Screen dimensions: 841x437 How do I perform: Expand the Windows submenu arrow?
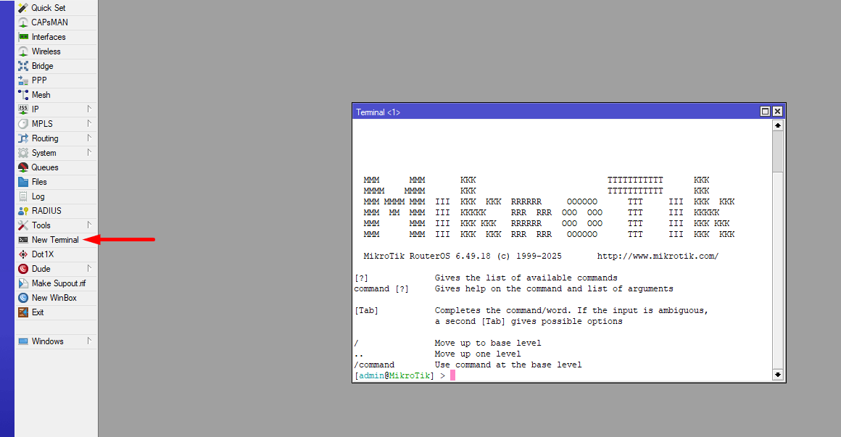90,341
